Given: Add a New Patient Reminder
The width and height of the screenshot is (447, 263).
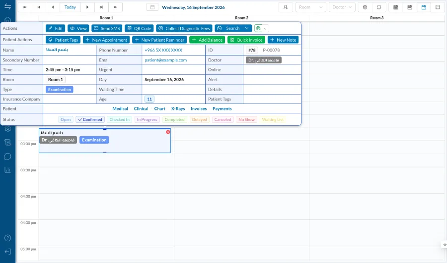Looking at the screenshot, I should (159, 40).
